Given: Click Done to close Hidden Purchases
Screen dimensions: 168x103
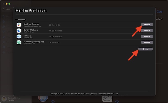Looking at the screenshot, I should (x=145, y=49).
